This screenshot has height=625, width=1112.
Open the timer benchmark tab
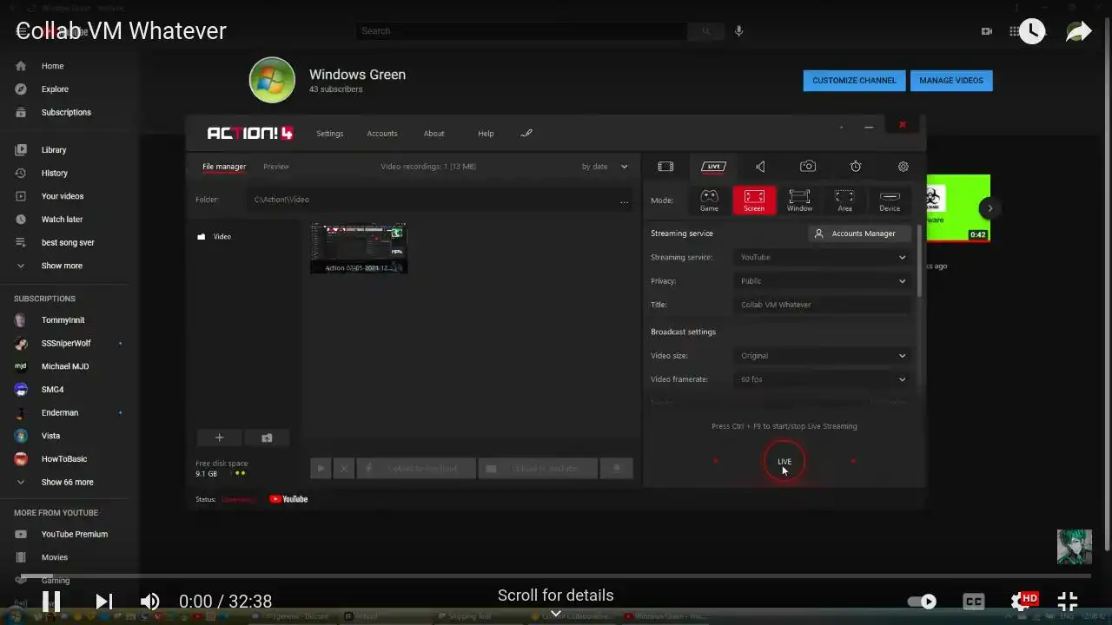click(x=856, y=167)
